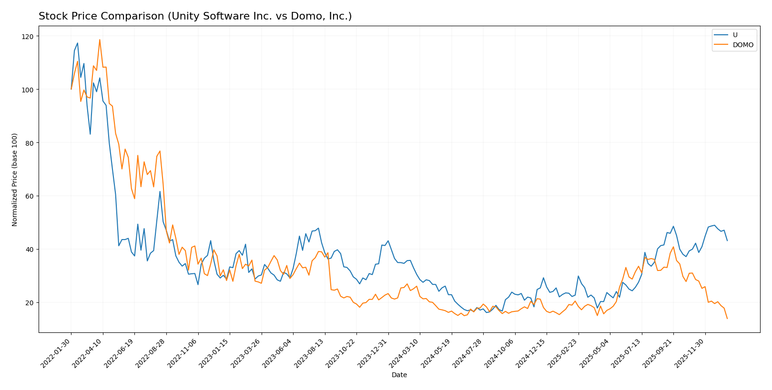Click the 2023-08-13 date tick label
This screenshot has width=772, height=390.
[x=309, y=353]
